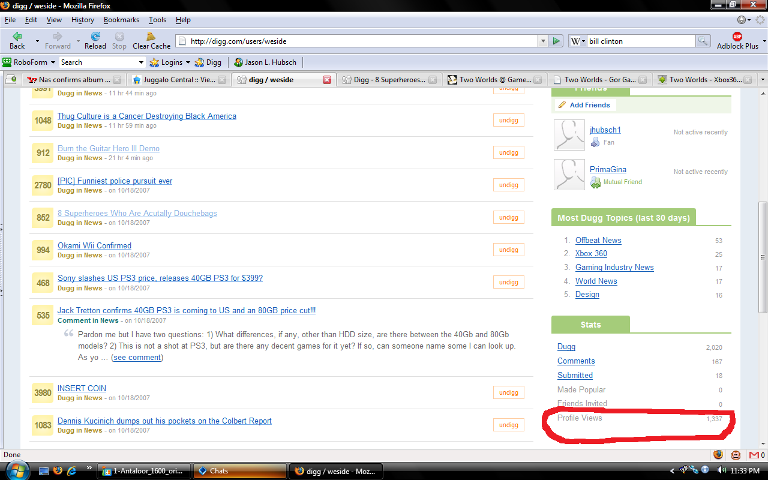
Task: Click the Clear Cache toolbar icon
Action: pyautogui.click(x=151, y=37)
